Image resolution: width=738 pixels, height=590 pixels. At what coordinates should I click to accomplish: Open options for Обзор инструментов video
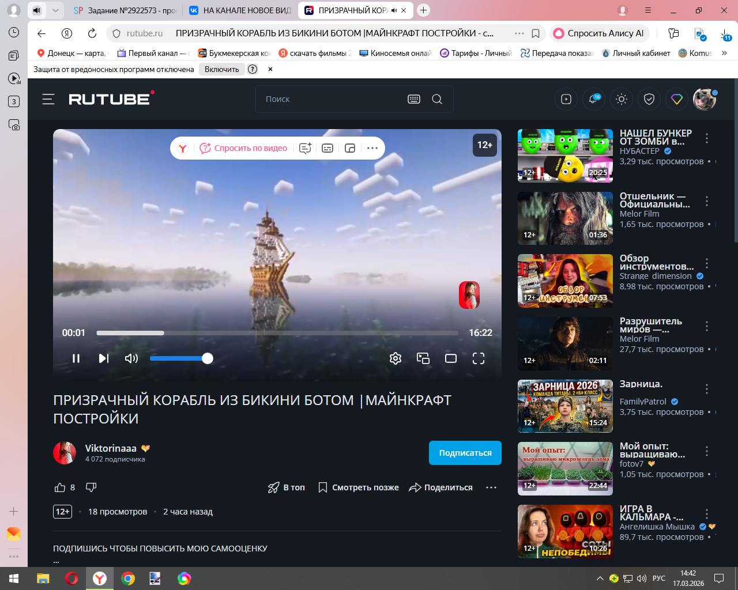pyautogui.click(x=707, y=263)
